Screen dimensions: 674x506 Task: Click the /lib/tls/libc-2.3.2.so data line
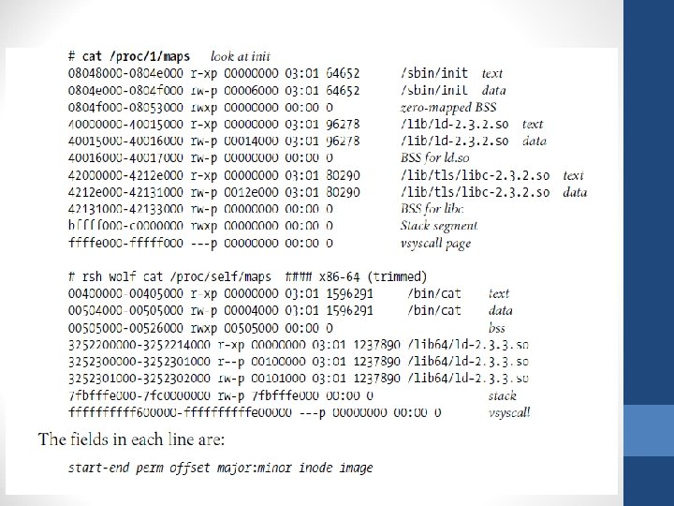(328, 192)
